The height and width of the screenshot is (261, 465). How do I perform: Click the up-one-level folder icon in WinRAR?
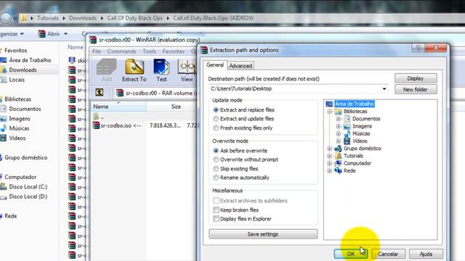coord(100,92)
